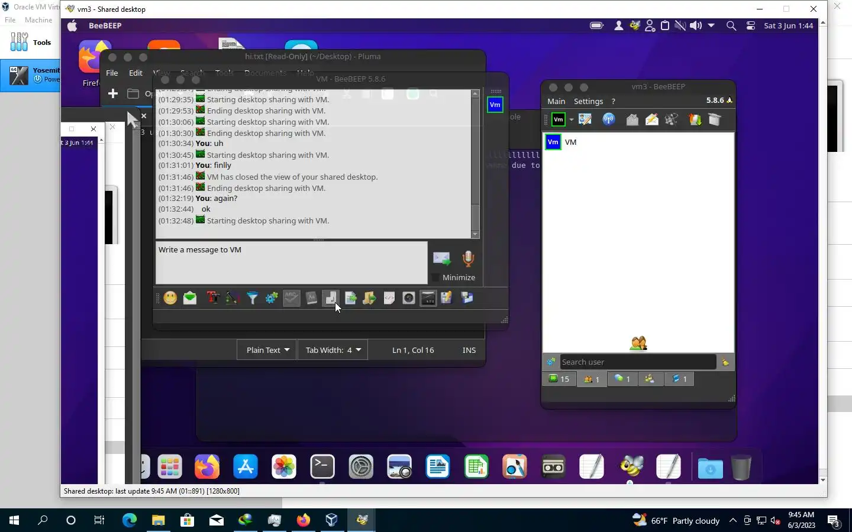Open the Settings menu in vm3 BeeBEEP
Viewport: 852px width, 532px height.
(x=588, y=101)
